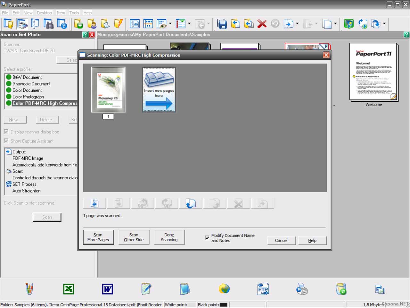Open the Item Properties info icon

(62, 24)
